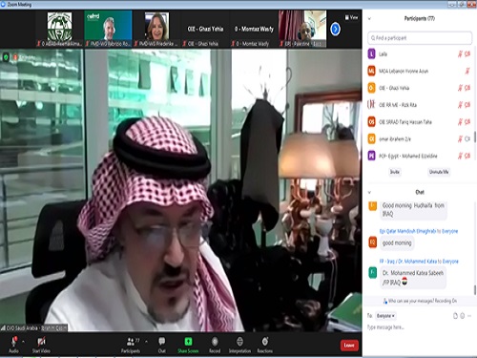Open the Everyone recipient dropdown
The image size is (477, 358).
pyautogui.click(x=385, y=316)
